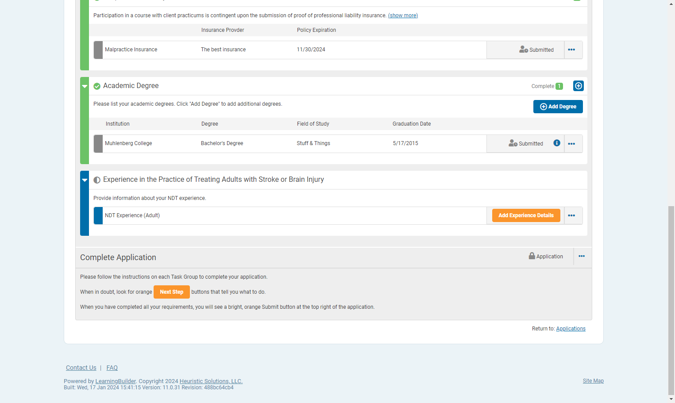Click the Institution column header
Screen dimensions: 675x403
click(118, 124)
